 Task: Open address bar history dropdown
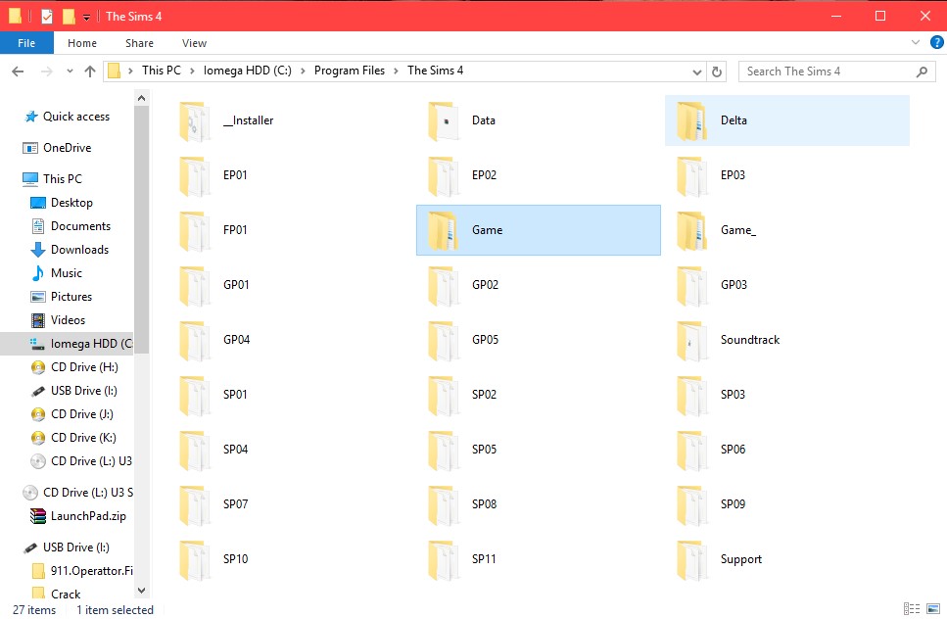click(x=697, y=71)
